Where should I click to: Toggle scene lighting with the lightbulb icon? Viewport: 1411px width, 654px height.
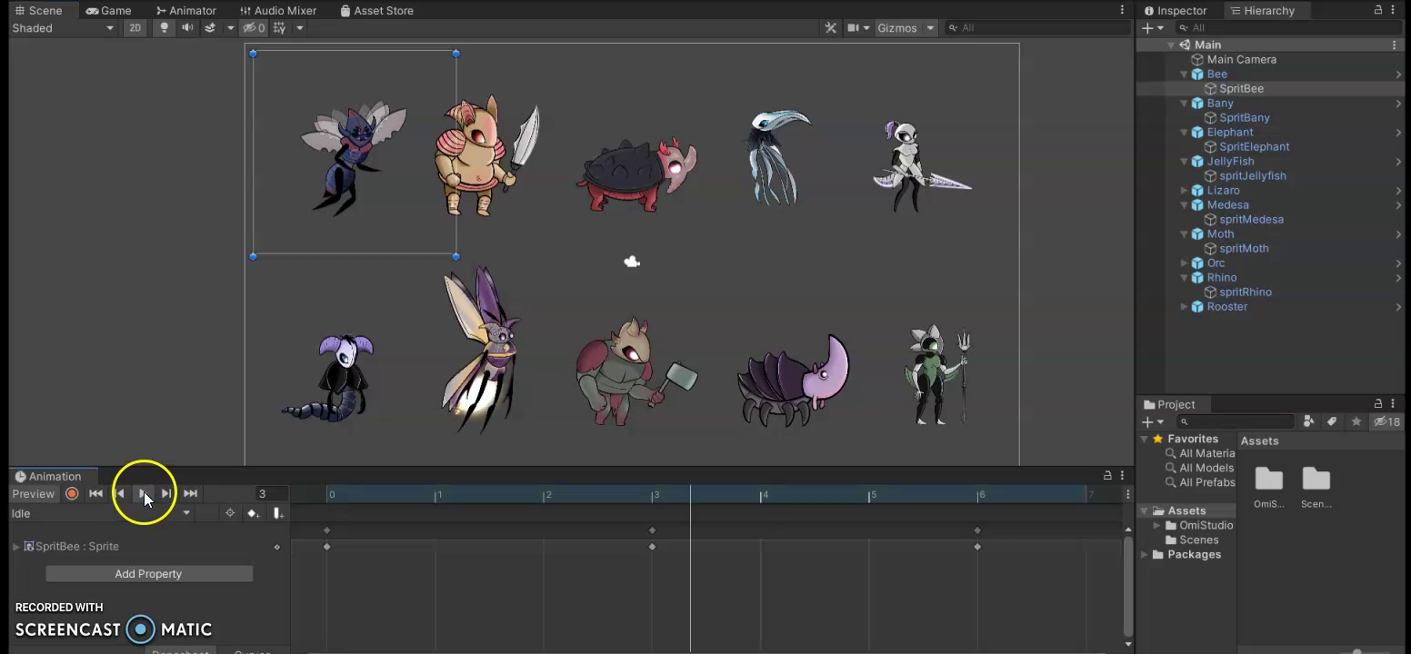coord(165,28)
